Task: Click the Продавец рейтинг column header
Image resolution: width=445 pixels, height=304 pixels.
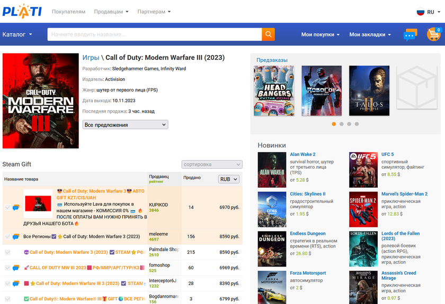Action: pyautogui.click(x=159, y=179)
